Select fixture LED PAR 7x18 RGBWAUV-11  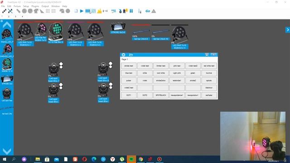pos(179,38)
